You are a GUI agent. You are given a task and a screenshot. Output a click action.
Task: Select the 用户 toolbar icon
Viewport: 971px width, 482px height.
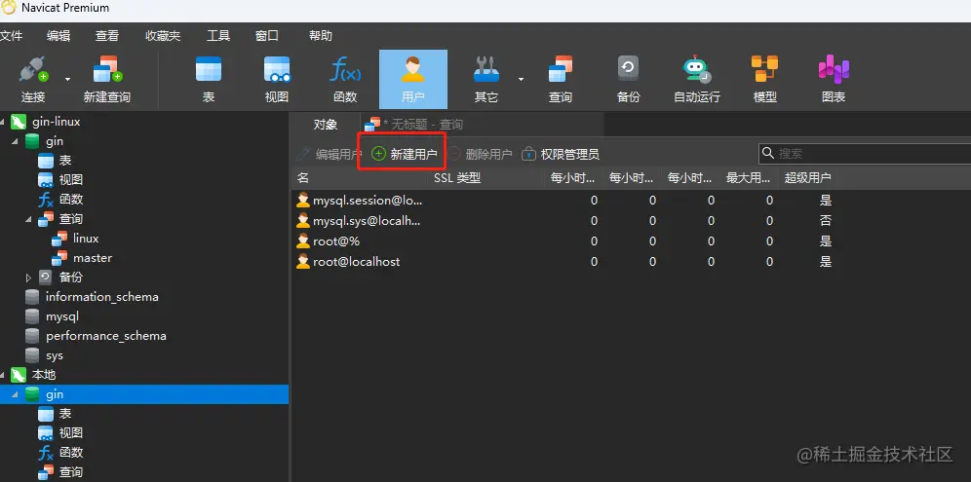tap(413, 79)
